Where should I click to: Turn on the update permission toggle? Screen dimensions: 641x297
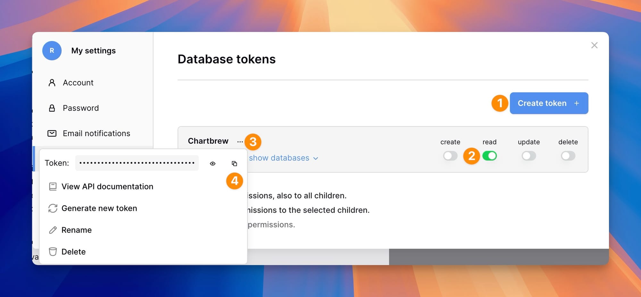pyautogui.click(x=529, y=156)
